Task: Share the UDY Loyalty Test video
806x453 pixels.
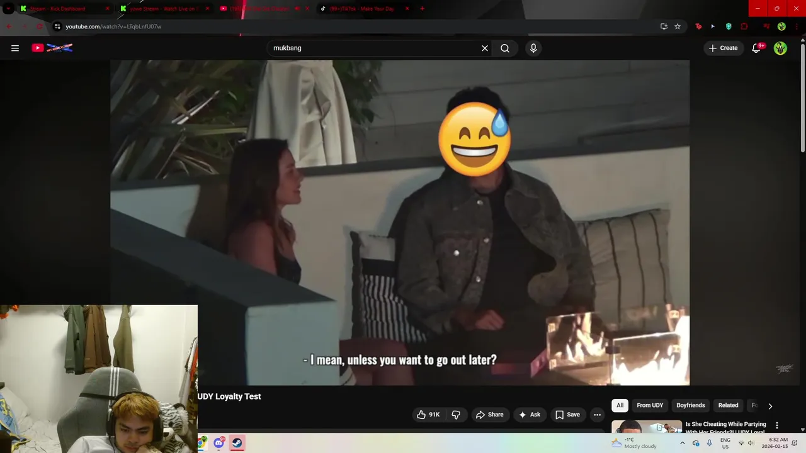Action: click(x=490, y=415)
